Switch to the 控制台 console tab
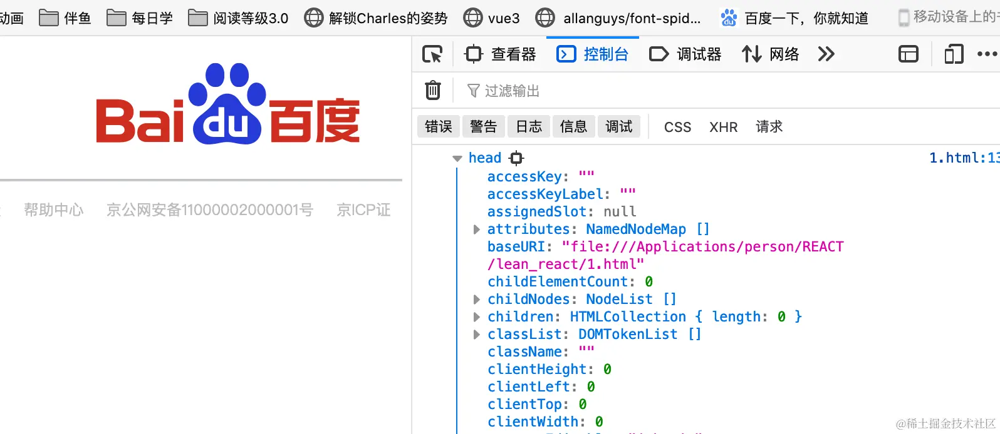This screenshot has width=1000, height=434. (593, 54)
